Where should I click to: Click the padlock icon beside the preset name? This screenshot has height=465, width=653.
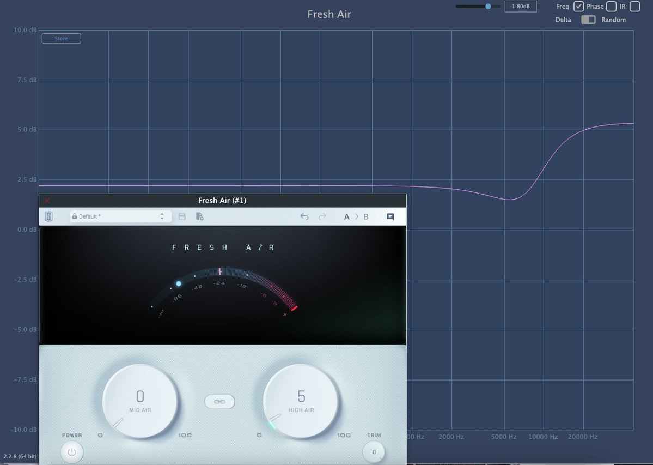[x=74, y=216]
